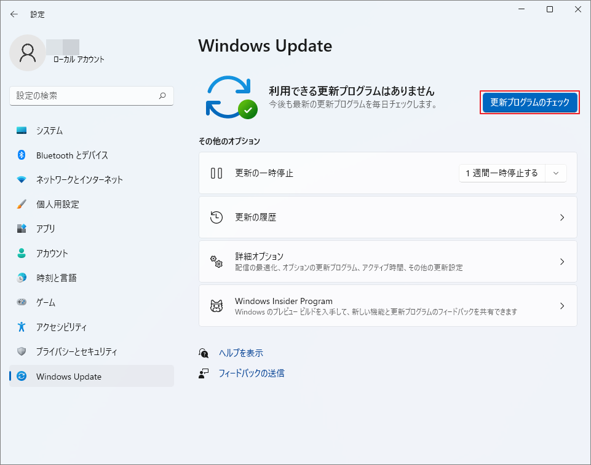
Task: Click the search magnifier icon
Action: coord(162,96)
